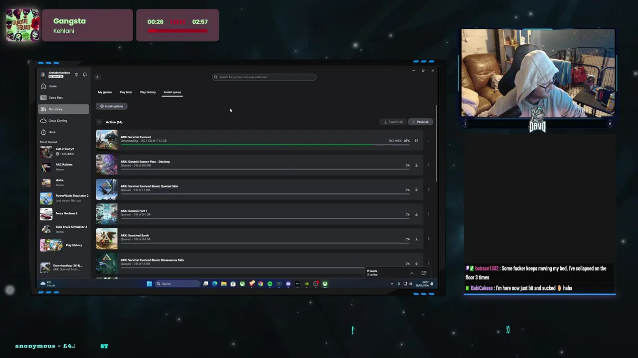Viewport: 638px width, 358px height.
Task: Open more options for ARK: Scorched Earth
Action: point(429,239)
